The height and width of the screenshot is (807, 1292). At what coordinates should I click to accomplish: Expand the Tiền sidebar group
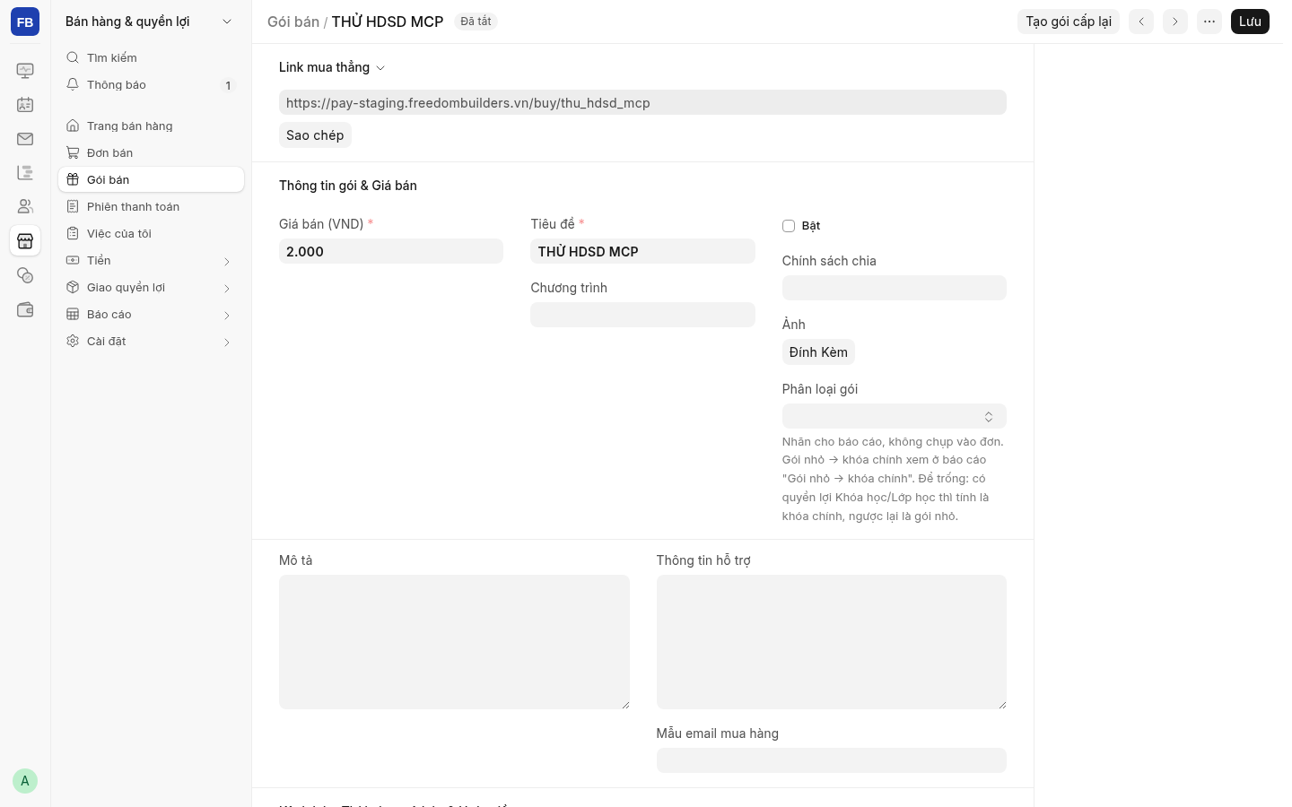(151, 261)
